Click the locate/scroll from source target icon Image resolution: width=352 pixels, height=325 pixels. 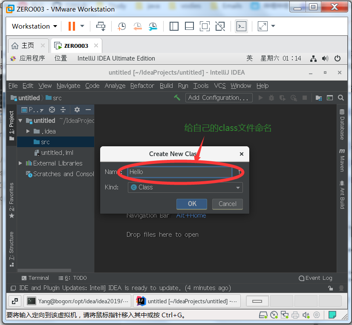(x=52, y=110)
